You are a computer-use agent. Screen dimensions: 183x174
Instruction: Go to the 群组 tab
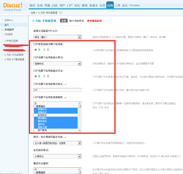[85, 6]
